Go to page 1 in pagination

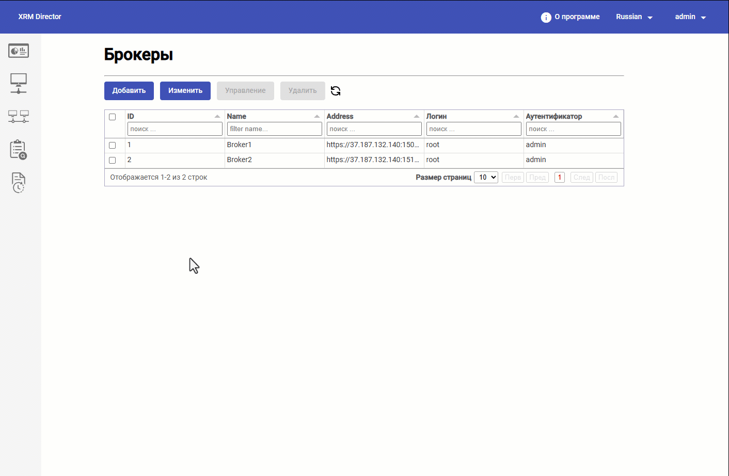pyautogui.click(x=560, y=177)
